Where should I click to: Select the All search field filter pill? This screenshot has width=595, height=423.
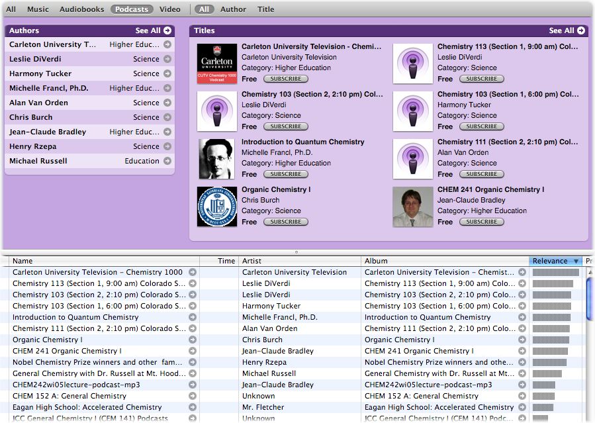pyautogui.click(x=204, y=9)
